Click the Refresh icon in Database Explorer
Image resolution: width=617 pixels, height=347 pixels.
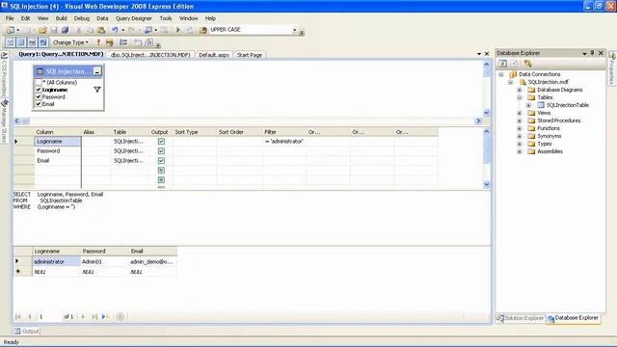click(502, 64)
